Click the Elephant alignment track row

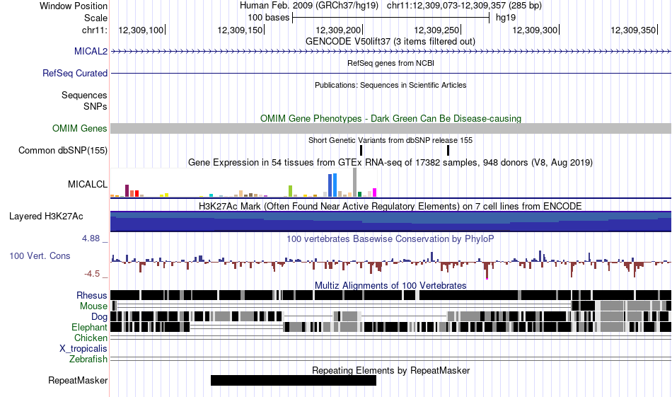point(391,327)
